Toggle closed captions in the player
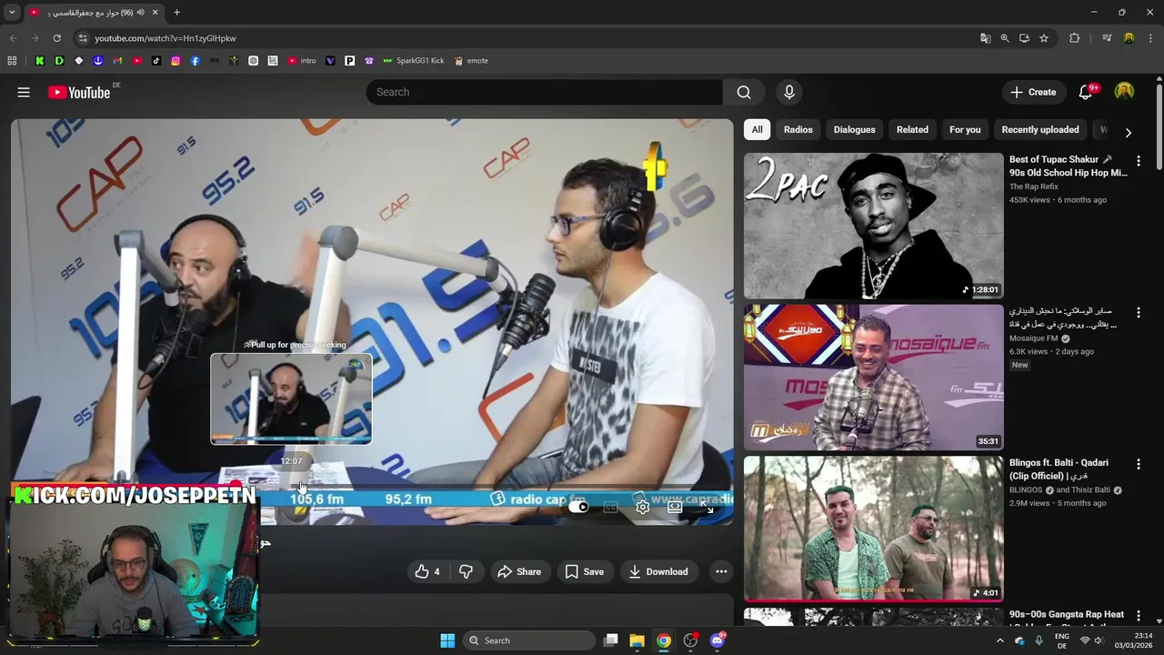 (611, 507)
